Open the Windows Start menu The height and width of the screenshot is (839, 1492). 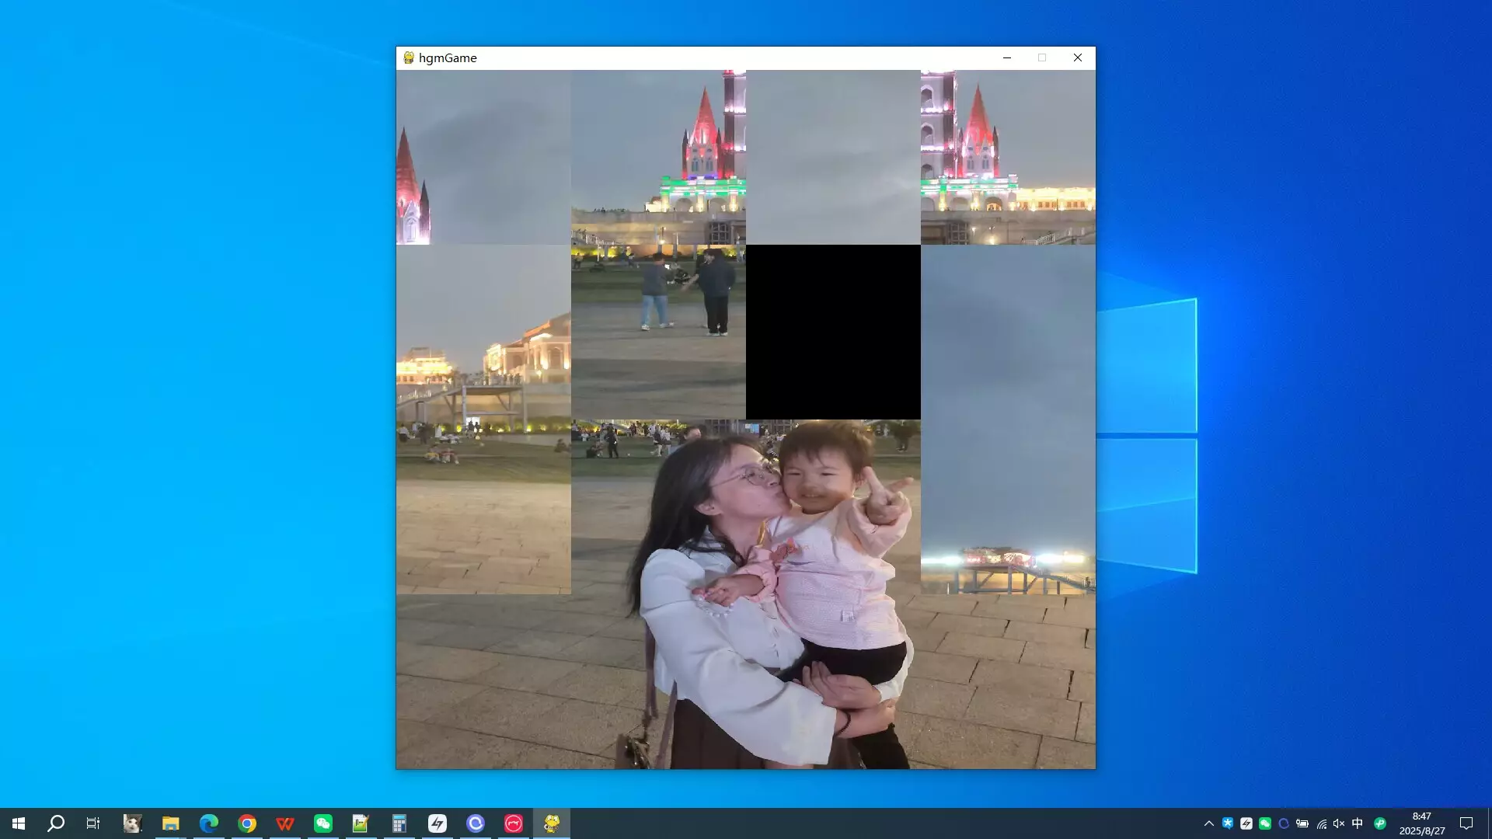click(19, 823)
